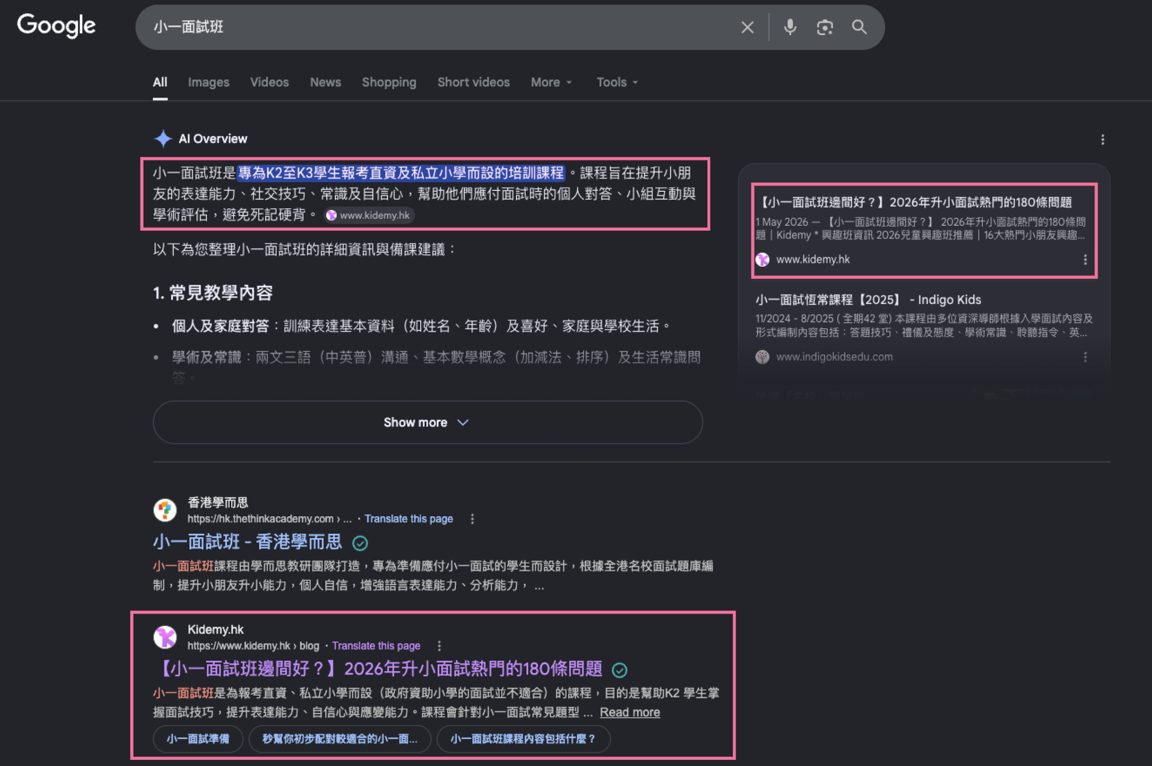This screenshot has height=766, width=1152.
Task: Open Kidemy source card title in side panel
Action: (915, 203)
